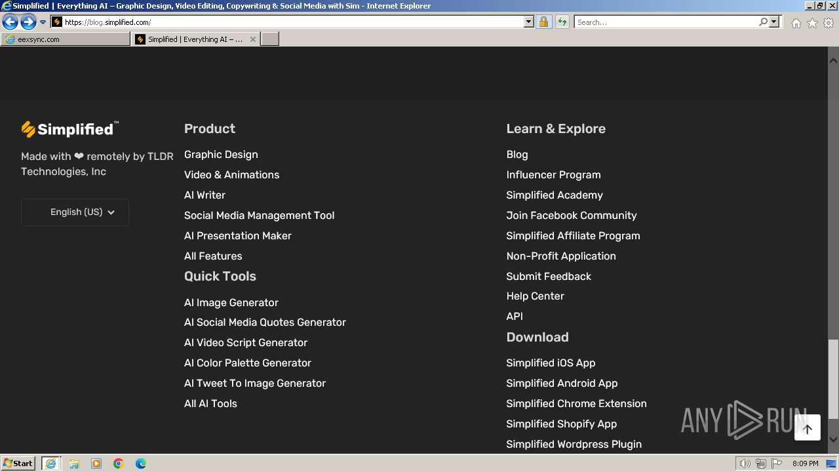
Task: Open the Simplified Wordpress Plugin link
Action: (574, 444)
